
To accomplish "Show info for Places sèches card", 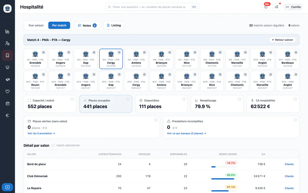I will coord(156,120).
